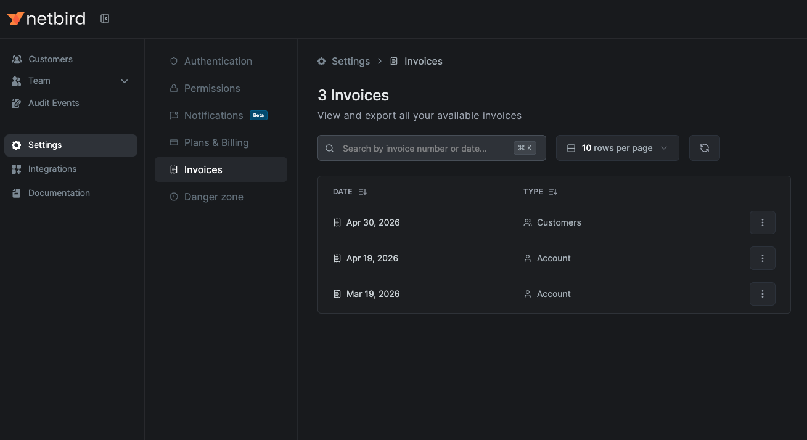Click the 3 Invoices heading

point(353,96)
